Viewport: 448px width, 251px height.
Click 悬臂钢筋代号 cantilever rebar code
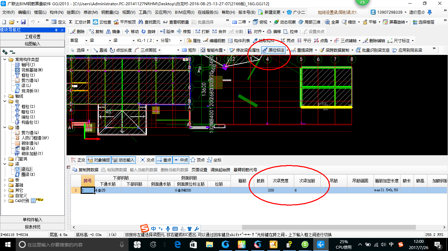[245, 170]
